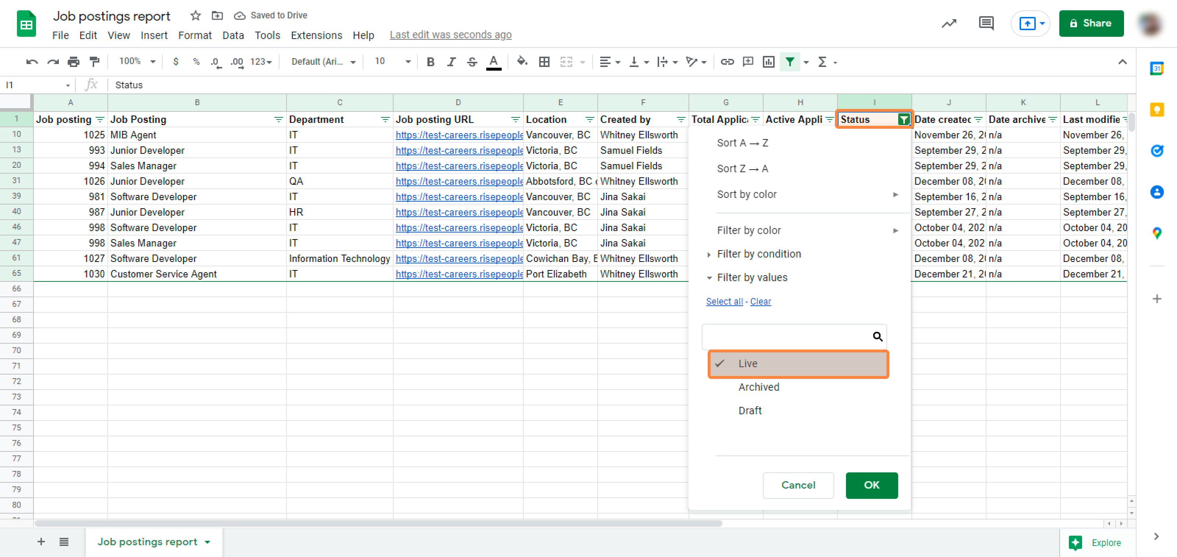
Task: Open the File menu
Action: pos(60,35)
